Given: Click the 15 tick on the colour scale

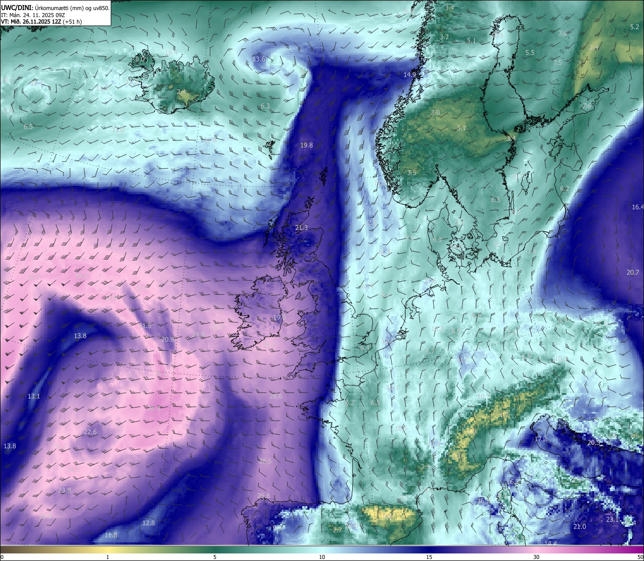Looking at the screenshot, I should tap(429, 556).
